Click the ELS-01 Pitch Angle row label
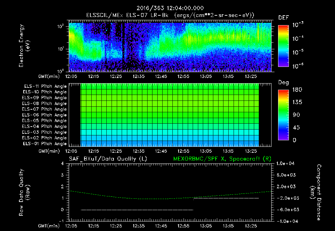The height and width of the screenshot is (231, 335). [45, 144]
